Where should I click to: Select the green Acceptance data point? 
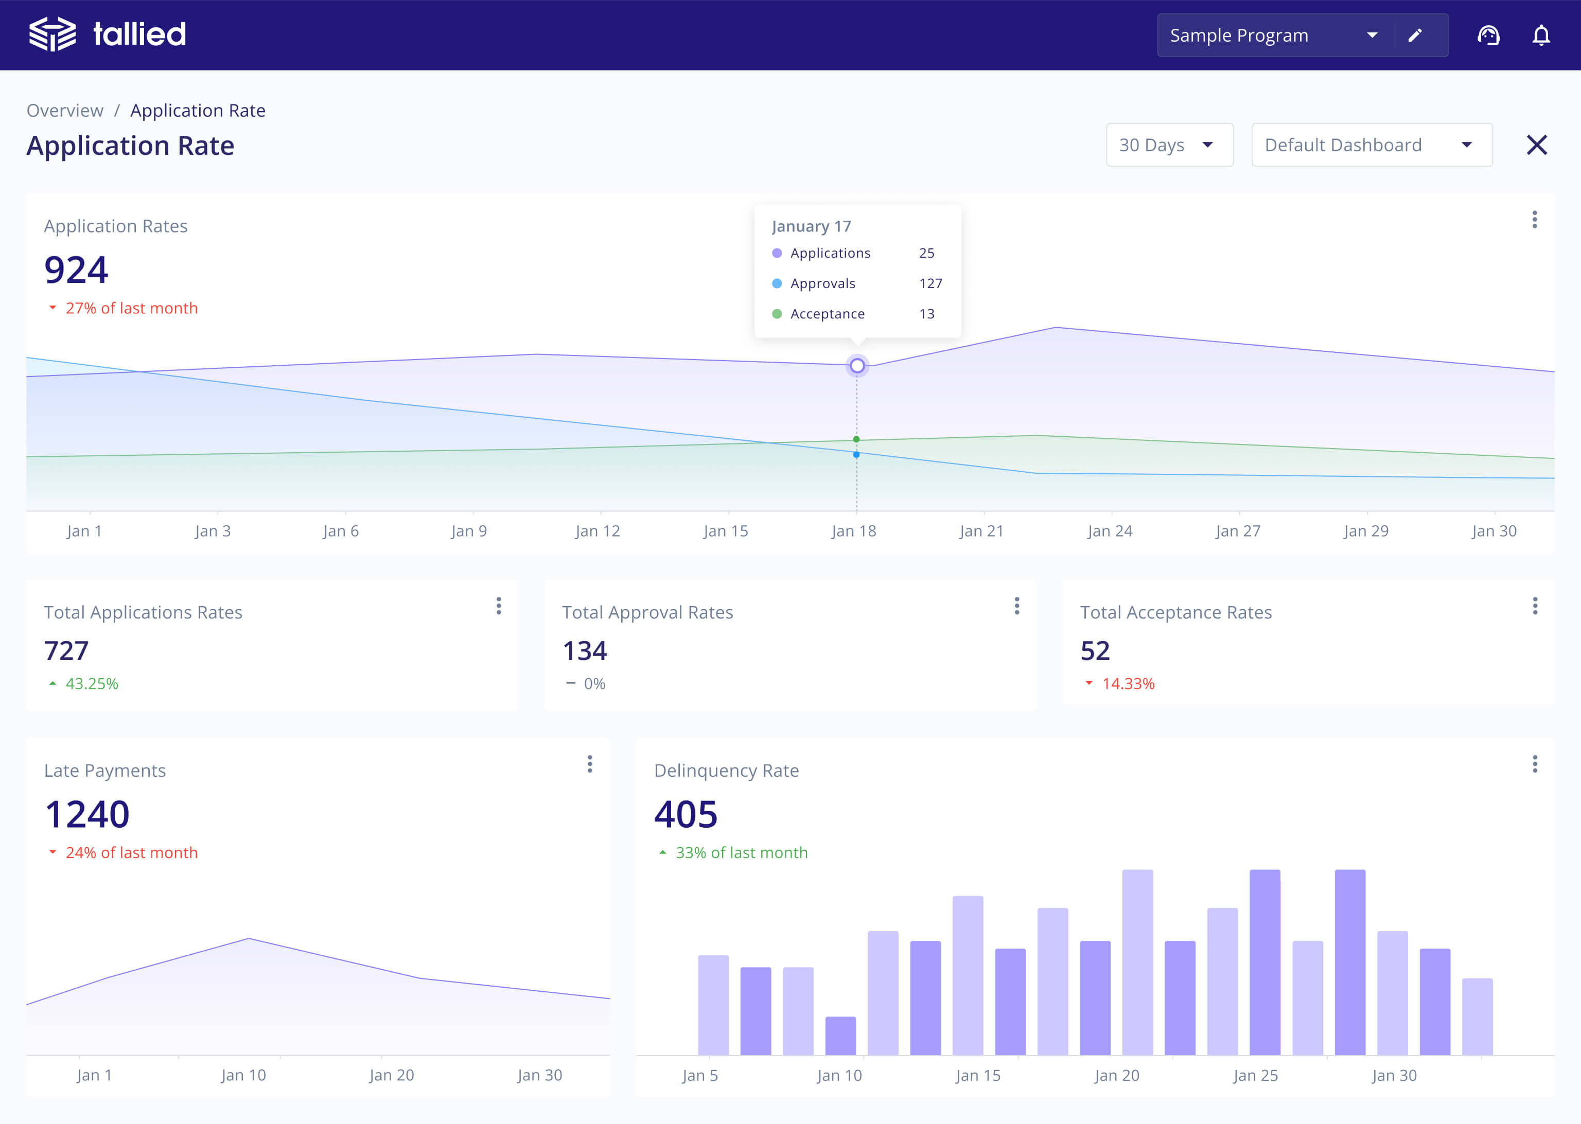click(x=856, y=439)
